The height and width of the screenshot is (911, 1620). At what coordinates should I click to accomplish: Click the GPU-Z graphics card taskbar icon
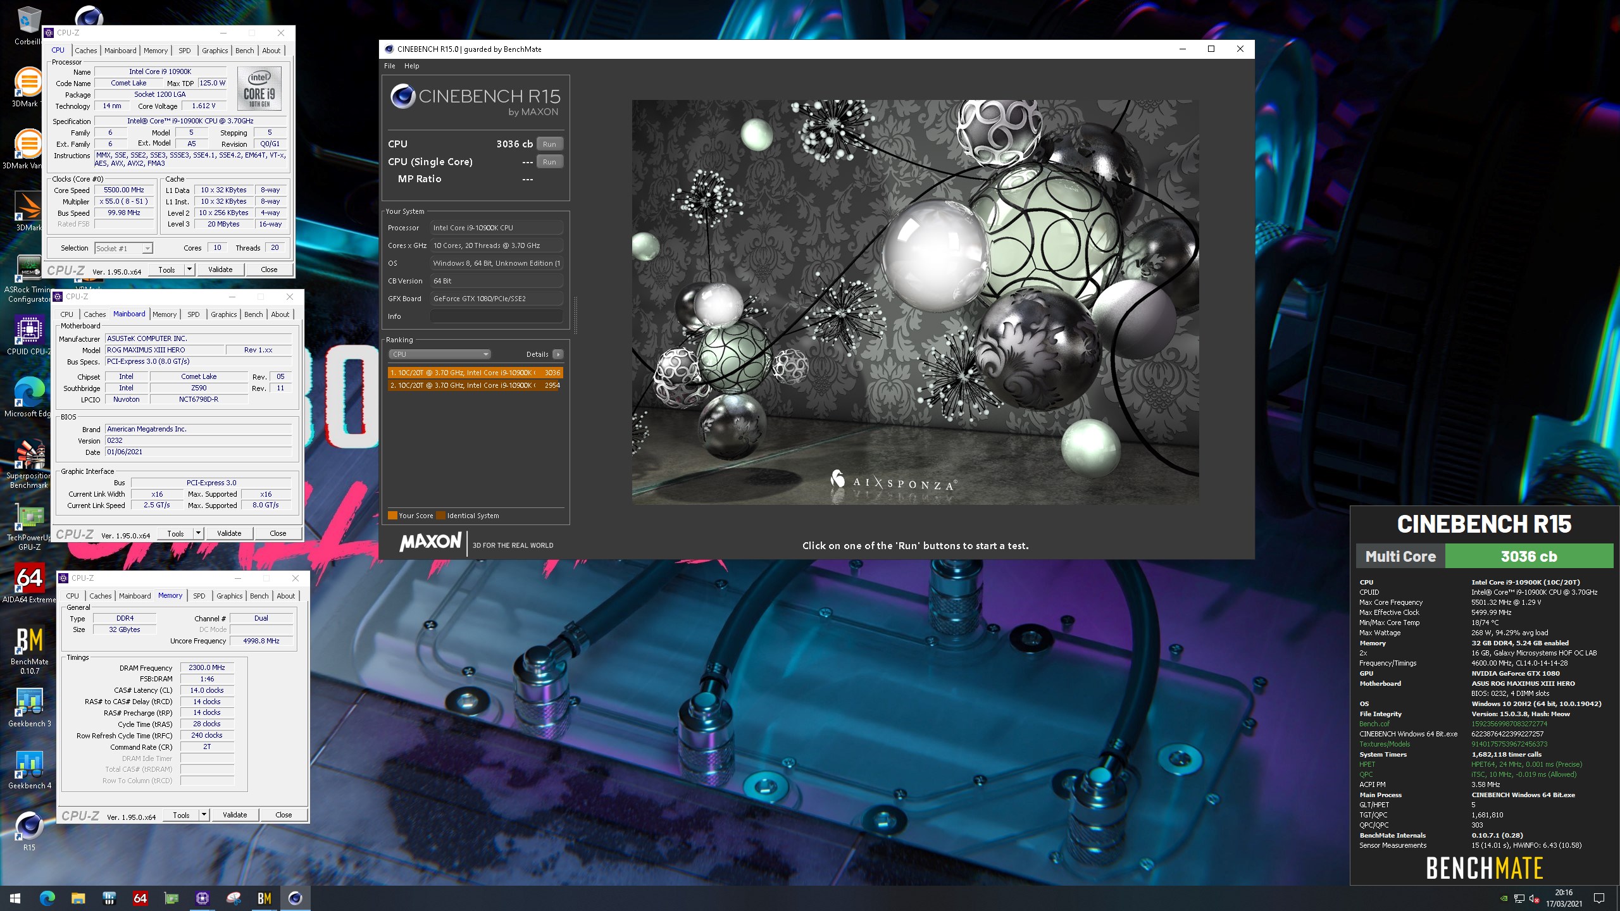(x=171, y=898)
